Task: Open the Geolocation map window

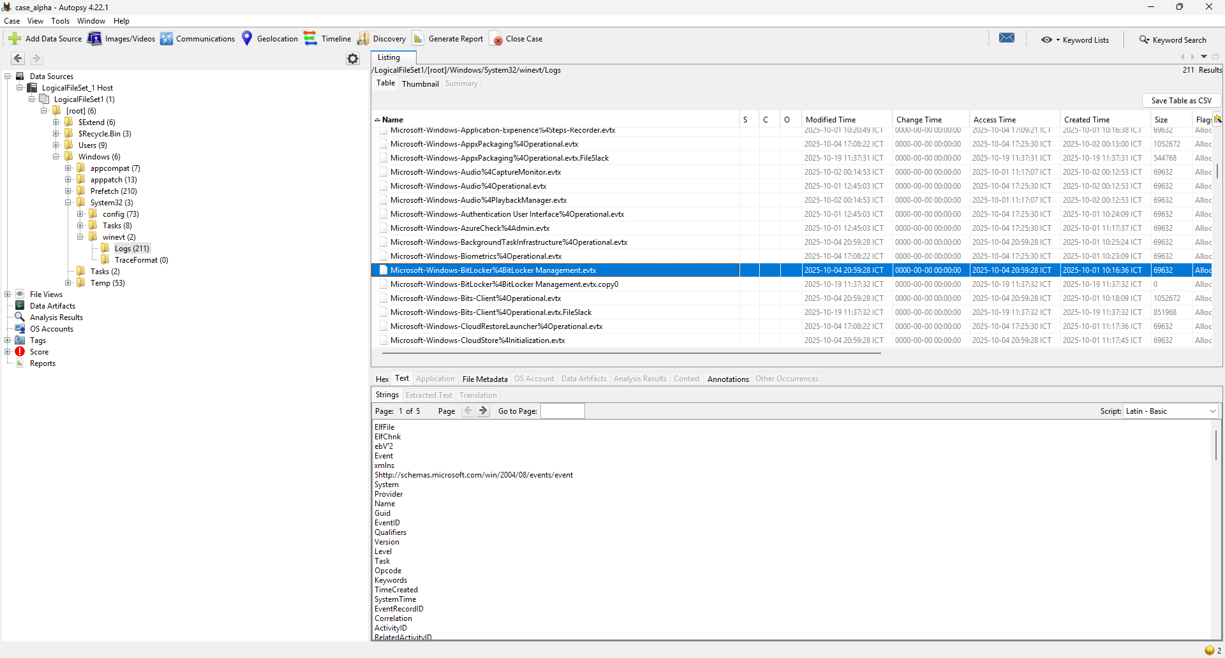Action: click(x=269, y=39)
